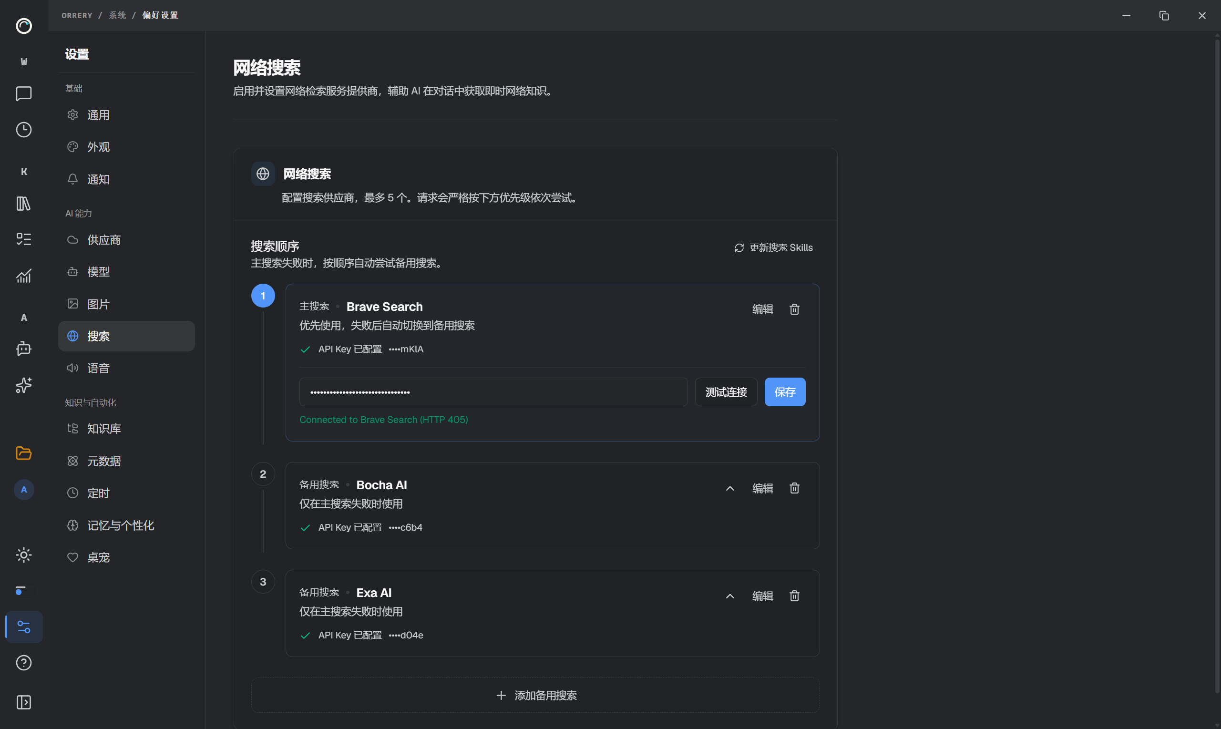Open the checklist tasks icon in rail
This screenshot has width=1221, height=729.
(x=23, y=239)
